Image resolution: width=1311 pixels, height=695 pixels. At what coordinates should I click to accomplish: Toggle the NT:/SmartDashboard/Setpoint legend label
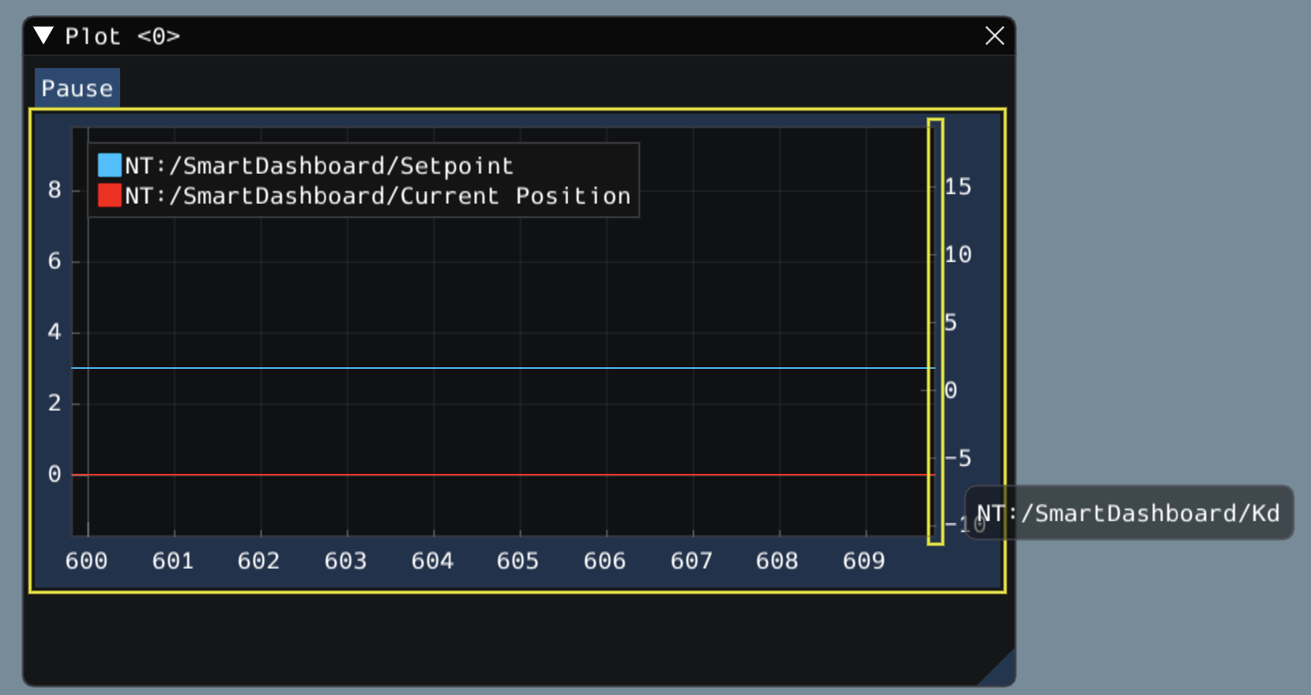pos(318,166)
